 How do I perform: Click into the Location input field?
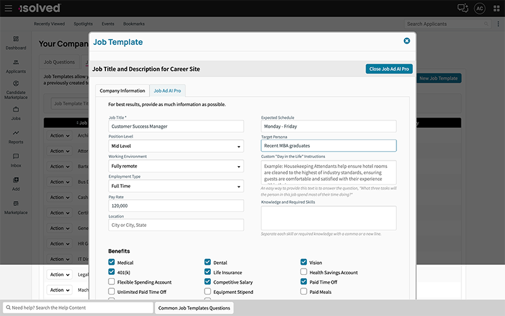(x=176, y=225)
